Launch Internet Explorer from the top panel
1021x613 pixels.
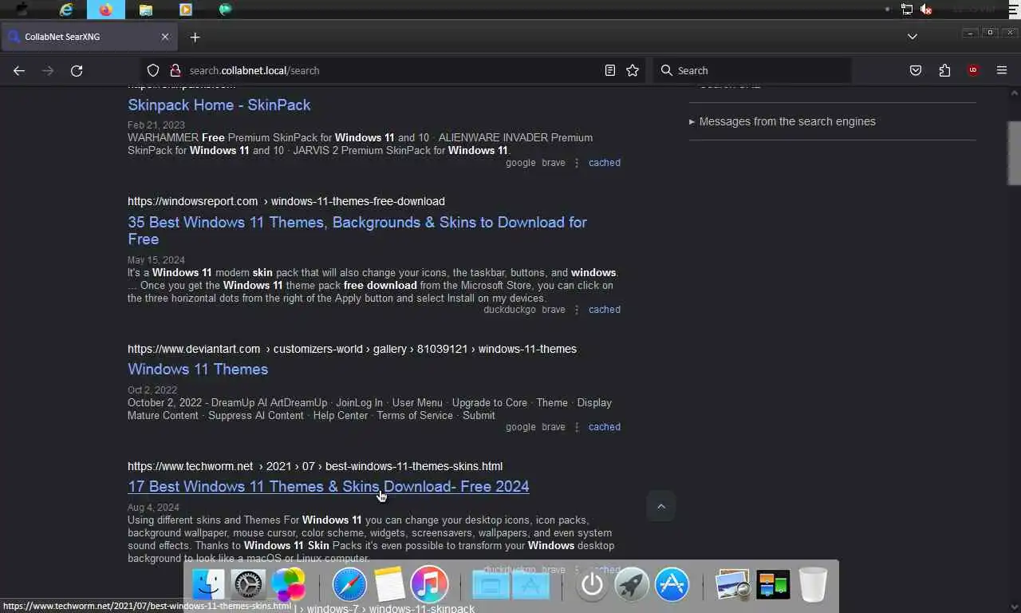pos(66,10)
